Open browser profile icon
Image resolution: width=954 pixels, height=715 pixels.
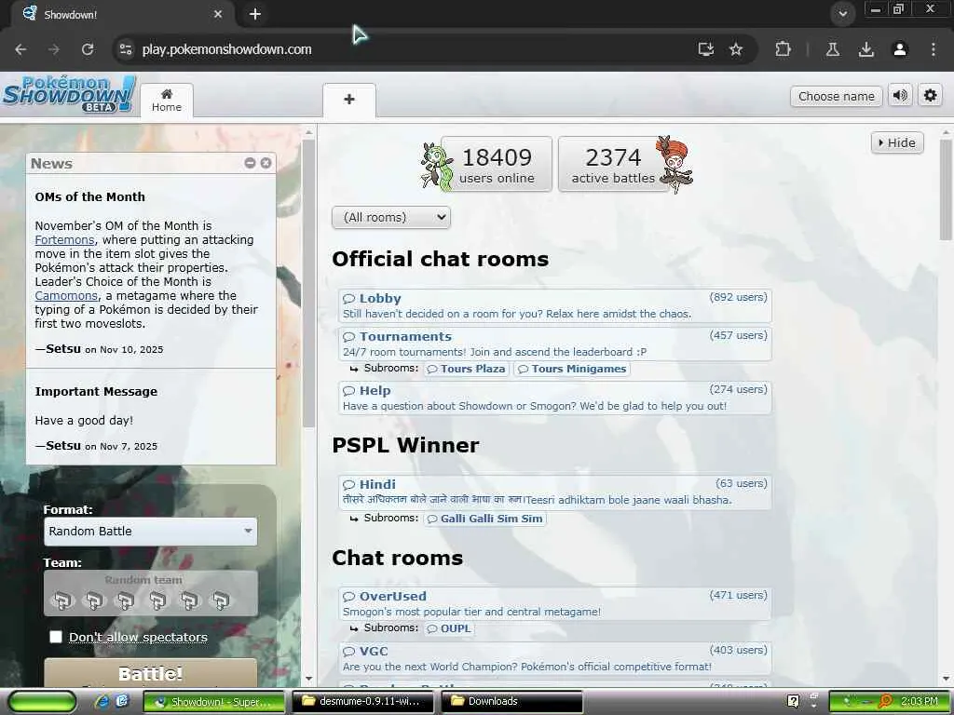[900, 49]
